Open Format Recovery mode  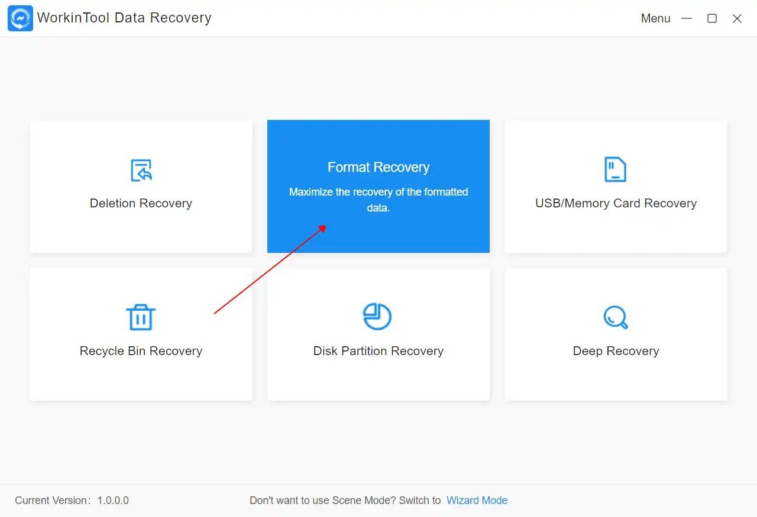click(x=378, y=186)
